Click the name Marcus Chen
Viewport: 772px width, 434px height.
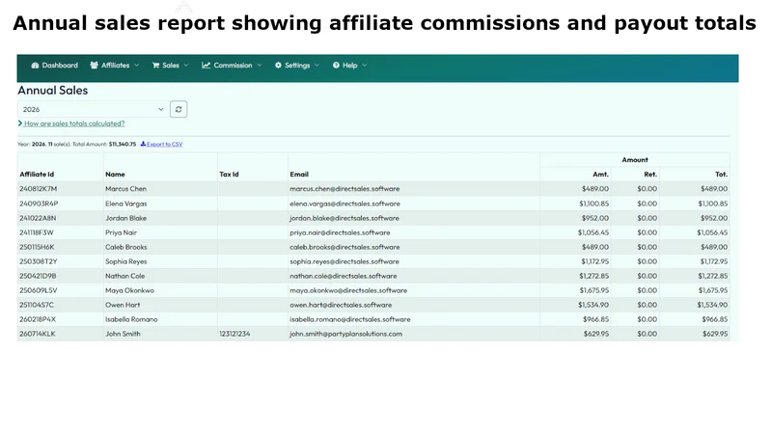pyautogui.click(x=126, y=189)
